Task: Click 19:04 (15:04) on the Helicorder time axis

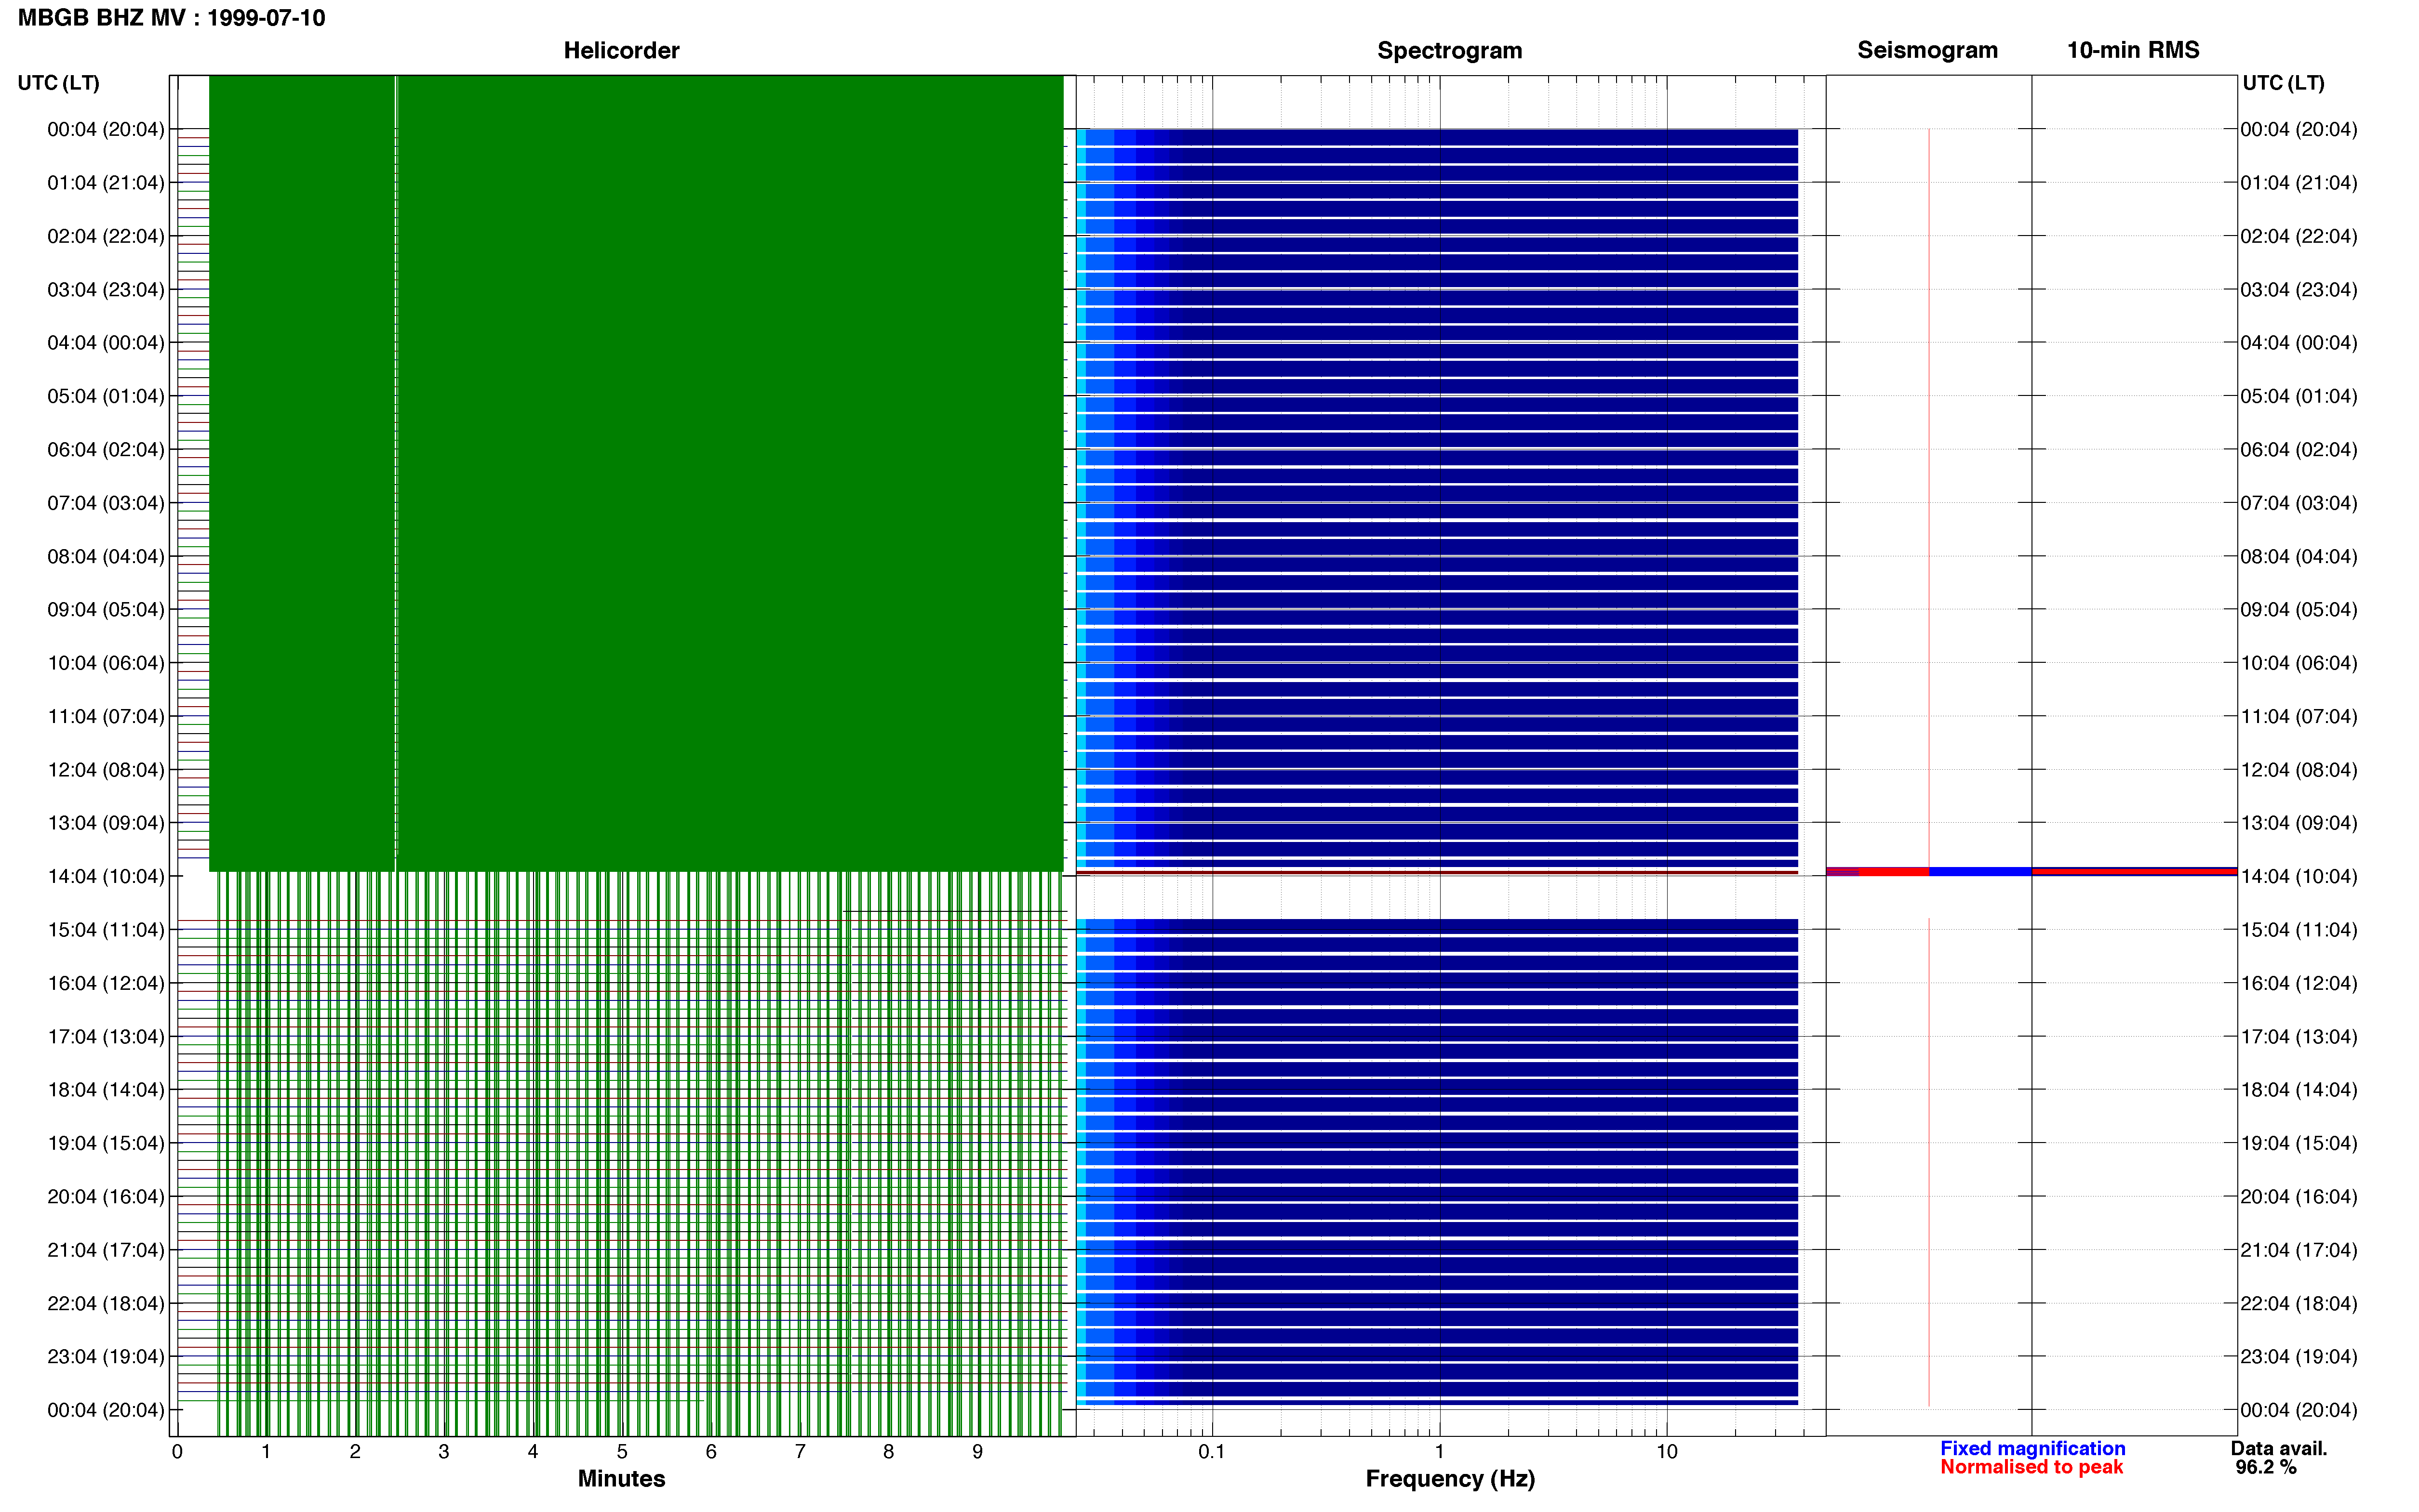Action: tap(106, 1143)
